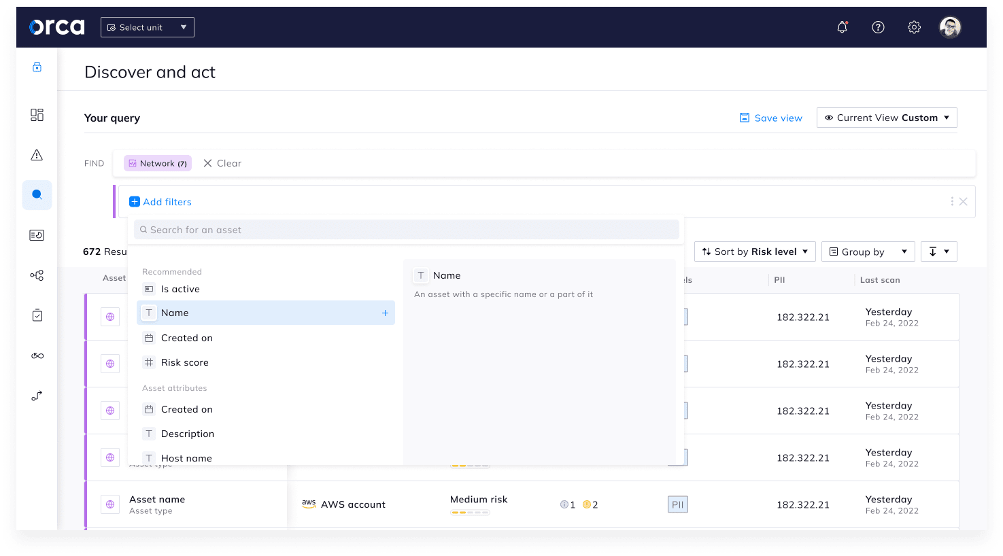
Task: Click the Medium risk label
Action: click(479, 499)
